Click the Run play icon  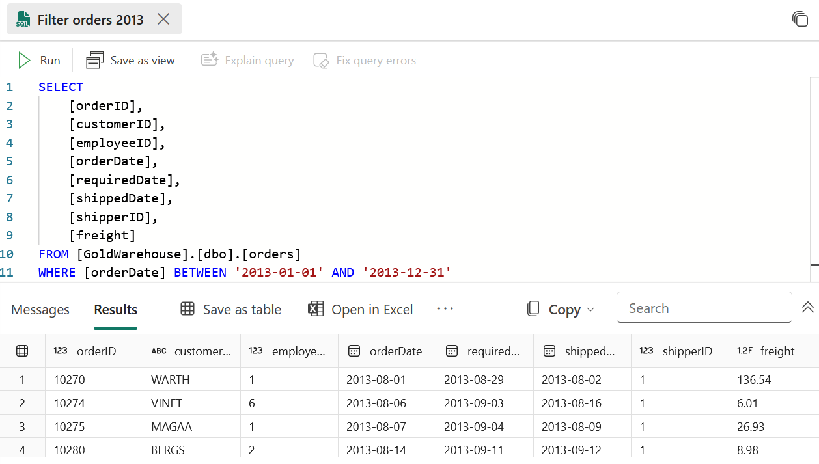(25, 61)
